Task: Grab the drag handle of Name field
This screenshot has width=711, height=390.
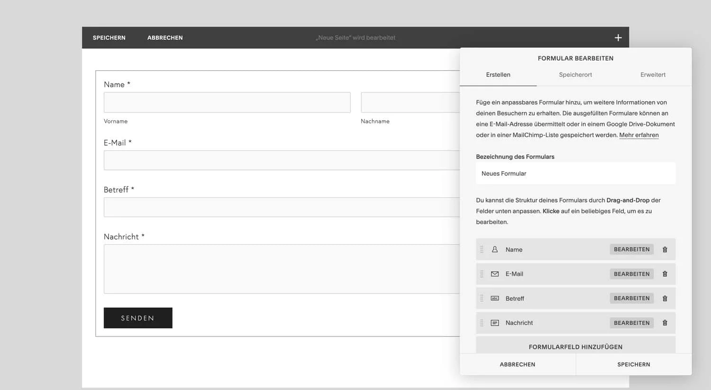Action: click(482, 250)
